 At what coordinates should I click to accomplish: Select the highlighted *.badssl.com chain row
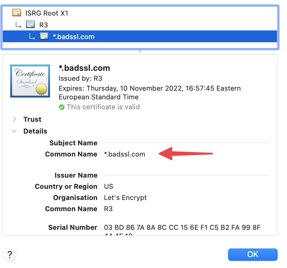(x=140, y=36)
